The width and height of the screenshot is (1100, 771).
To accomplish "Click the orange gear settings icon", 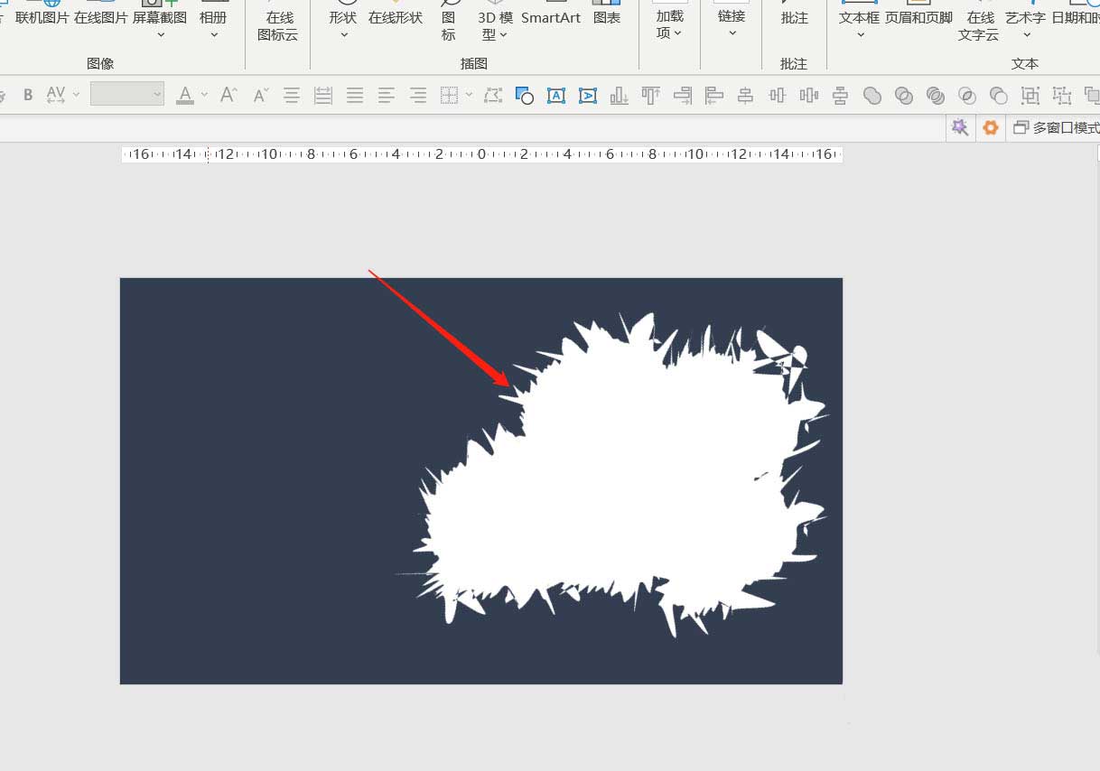I will 991,128.
